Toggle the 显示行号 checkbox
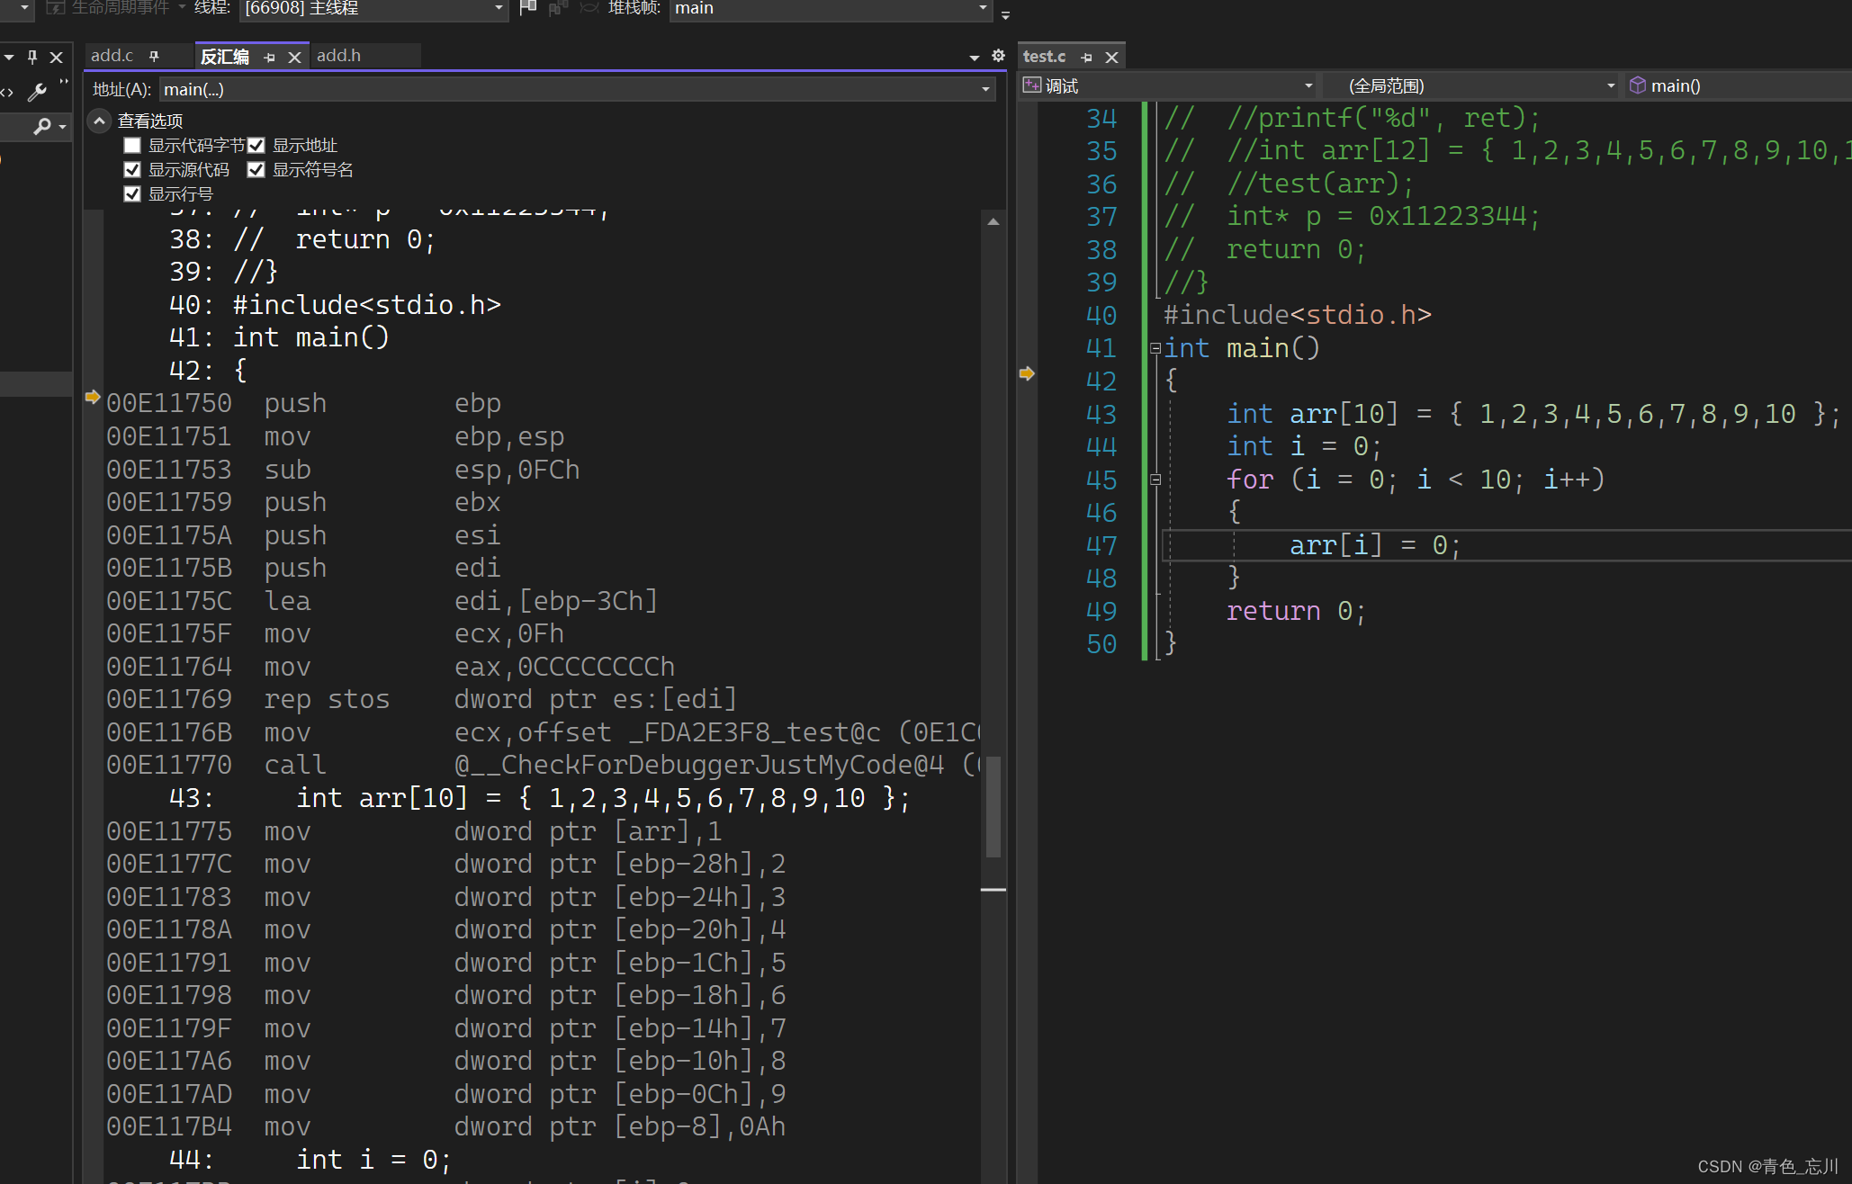The height and width of the screenshot is (1184, 1852). click(x=133, y=194)
